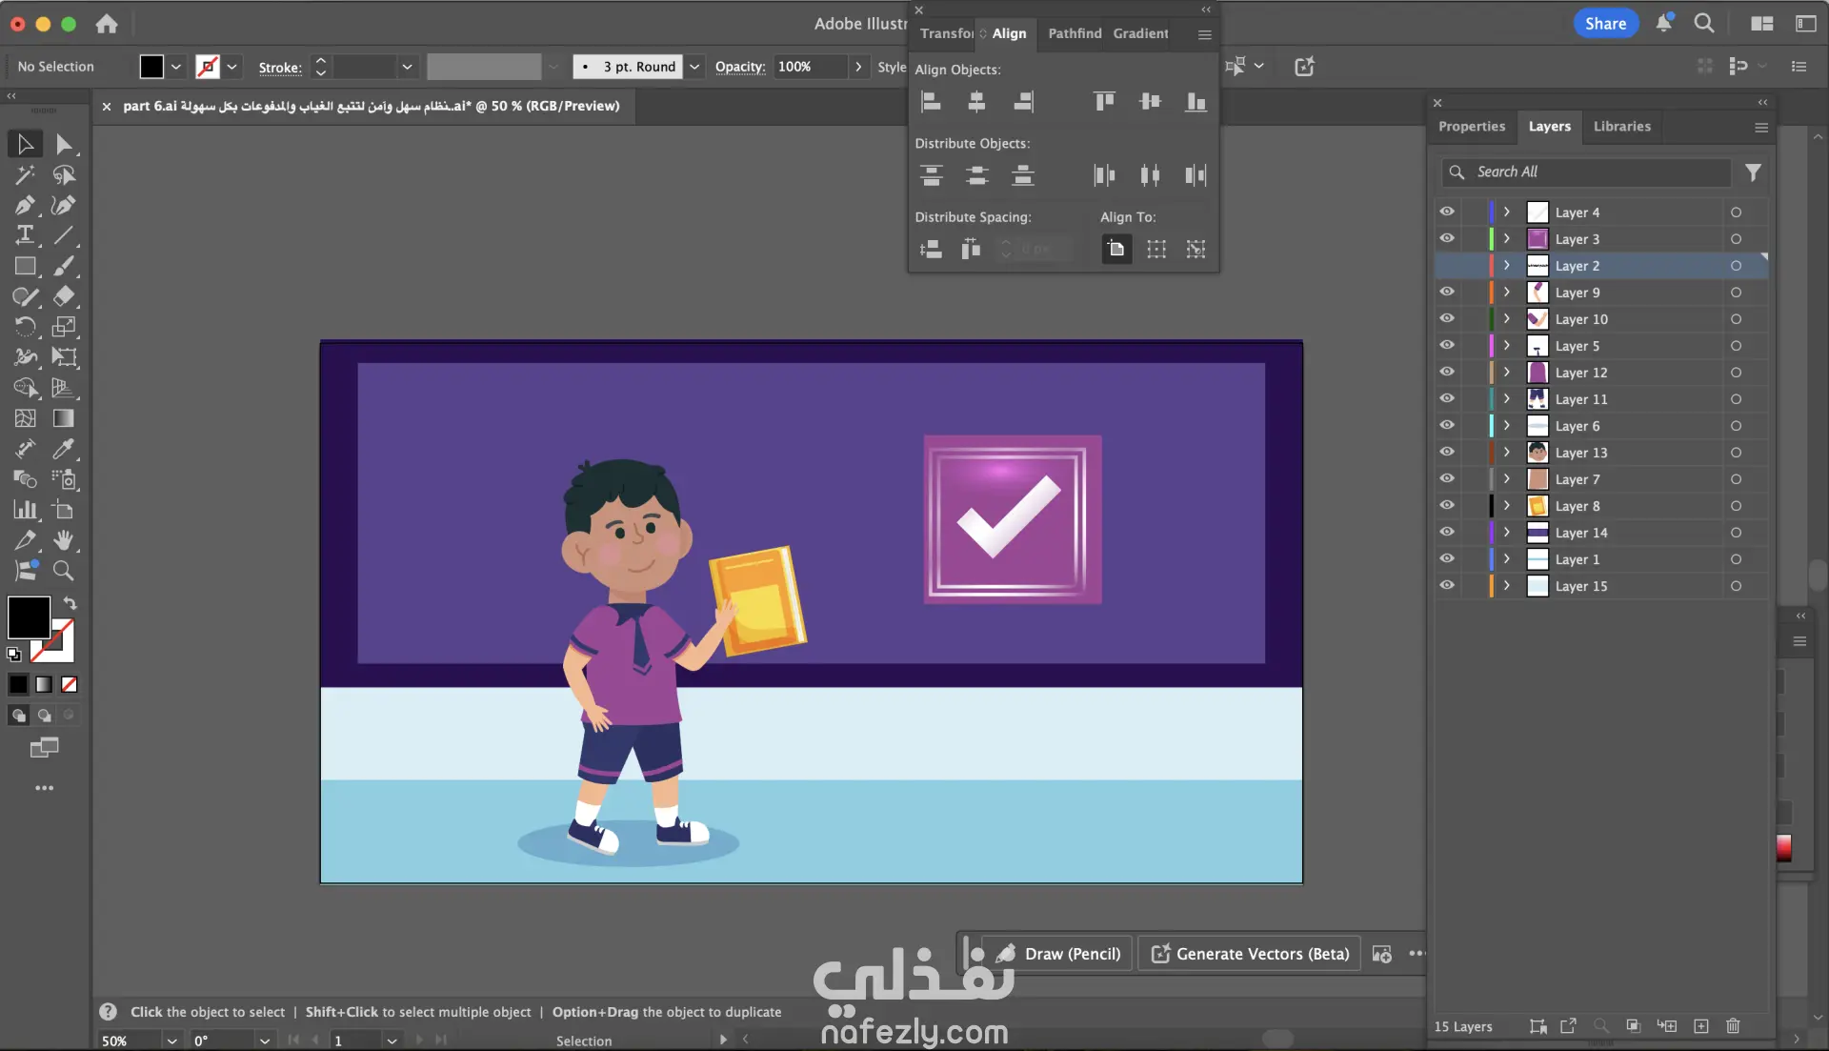
Task: Show hidden Layer 2
Action: coord(1447,266)
